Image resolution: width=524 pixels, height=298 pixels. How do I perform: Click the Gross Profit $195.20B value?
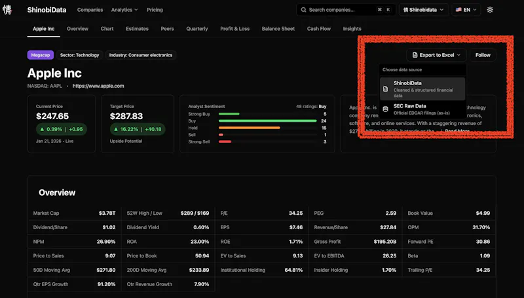click(385, 242)
